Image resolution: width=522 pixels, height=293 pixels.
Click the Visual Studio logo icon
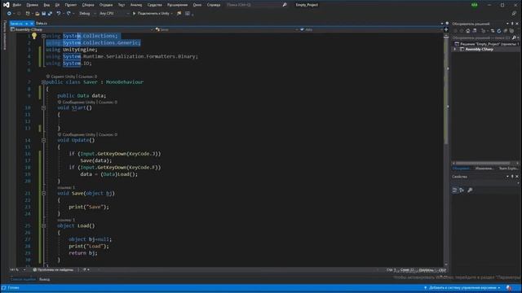(x=7, y=5)
